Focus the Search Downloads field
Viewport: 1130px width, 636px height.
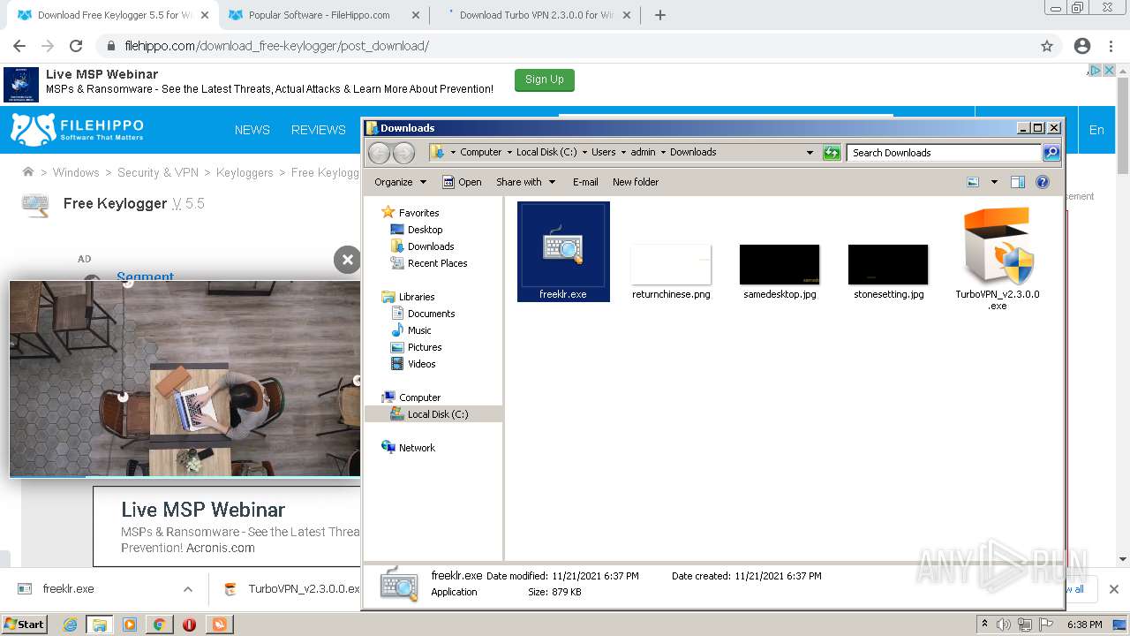point(943,153)
